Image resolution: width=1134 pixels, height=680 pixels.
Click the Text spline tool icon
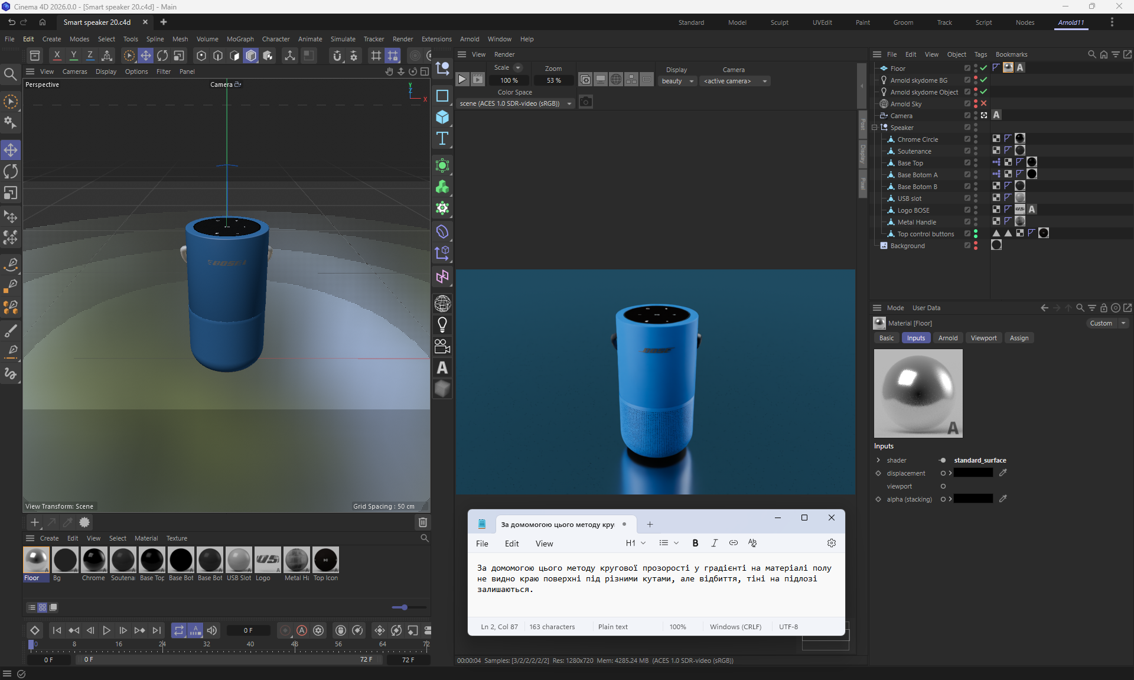[442, 139]
